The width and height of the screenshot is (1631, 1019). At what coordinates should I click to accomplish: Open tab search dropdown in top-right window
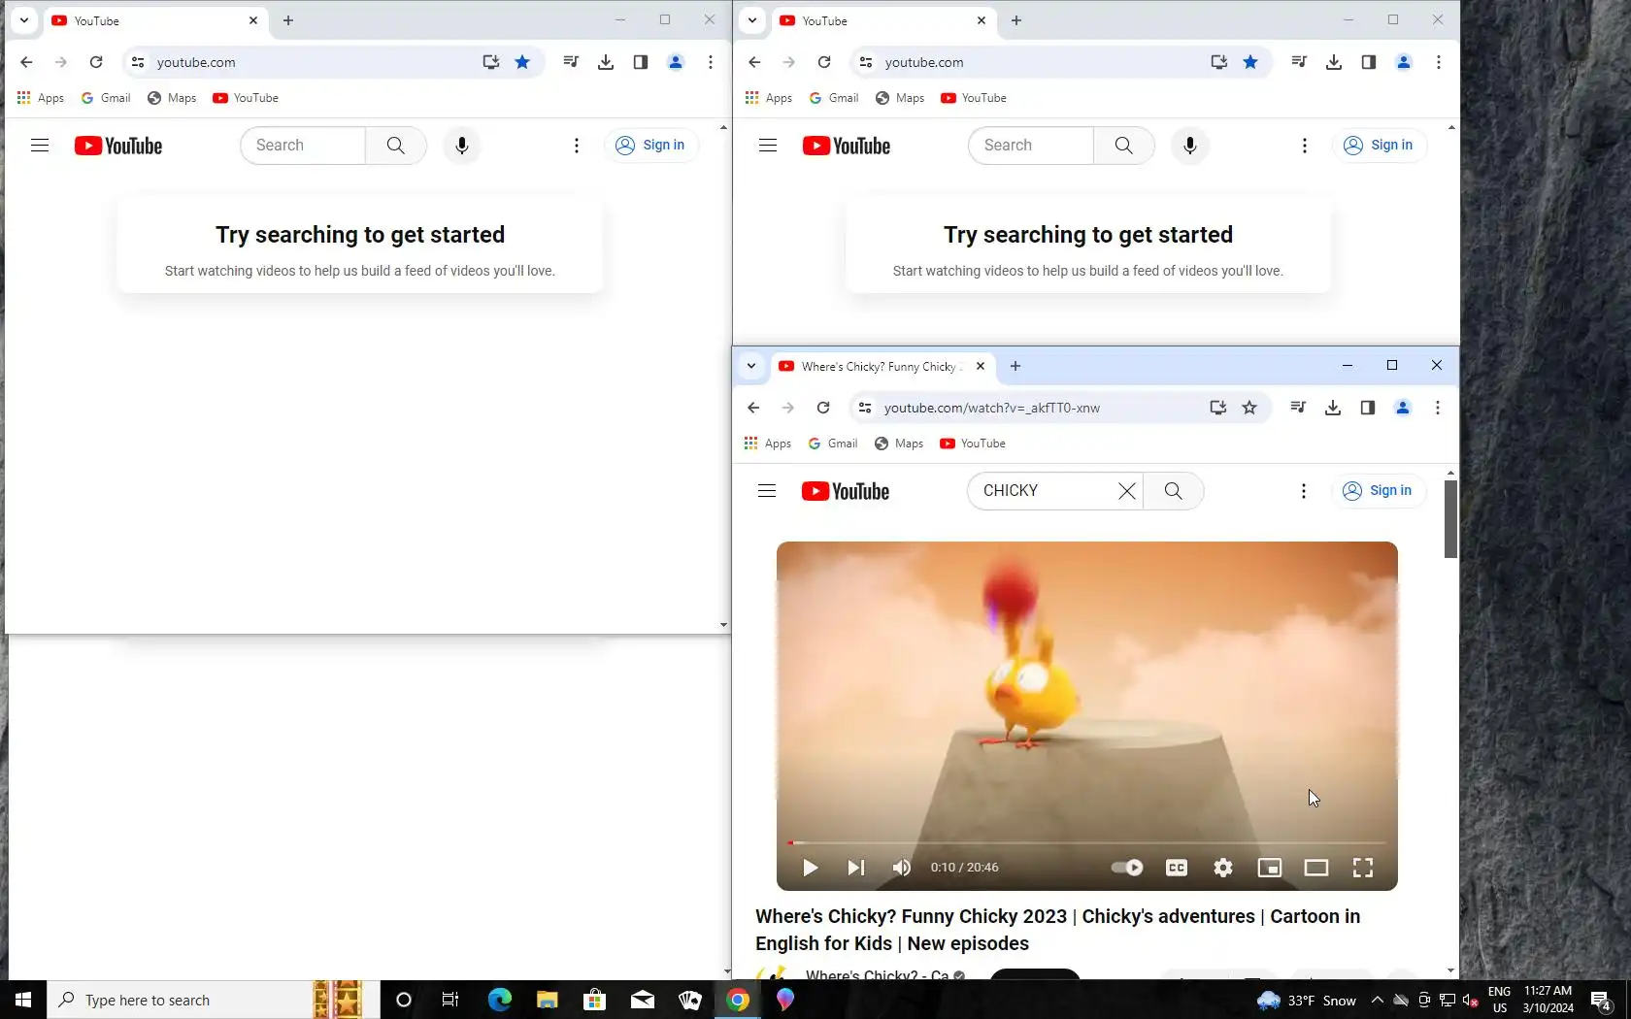point(751,20)
